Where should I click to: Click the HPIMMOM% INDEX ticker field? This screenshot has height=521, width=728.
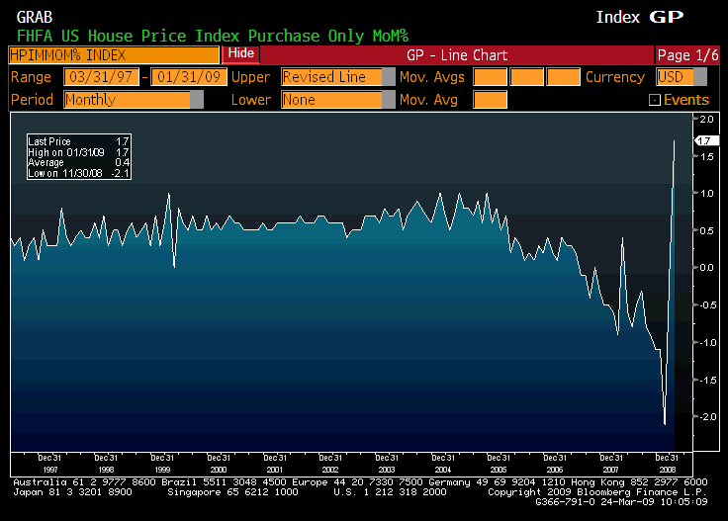click(x=114, y=54)
